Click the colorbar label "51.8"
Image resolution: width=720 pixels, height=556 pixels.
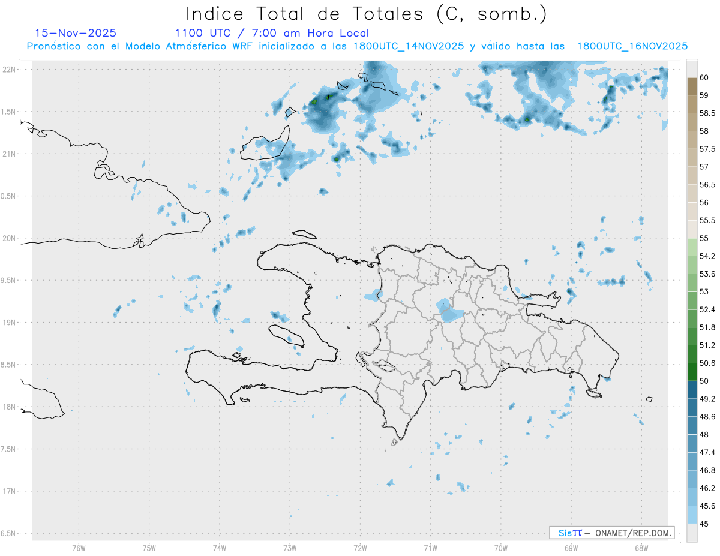tap(707, 327)
